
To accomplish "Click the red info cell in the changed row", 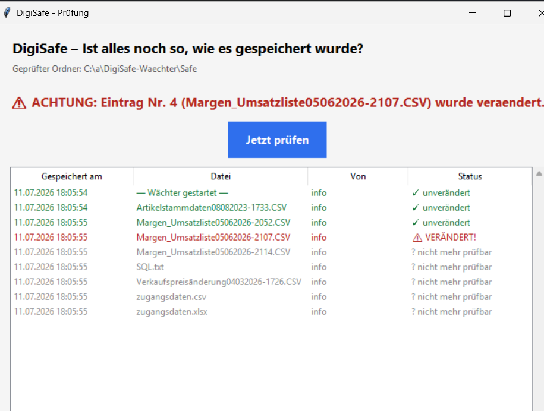I will (319, 238).
